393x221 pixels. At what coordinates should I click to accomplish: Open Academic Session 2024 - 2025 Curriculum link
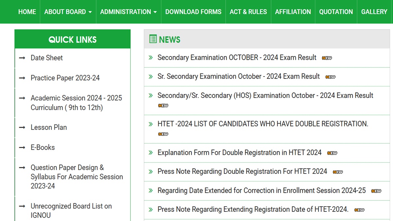point(76,103)
